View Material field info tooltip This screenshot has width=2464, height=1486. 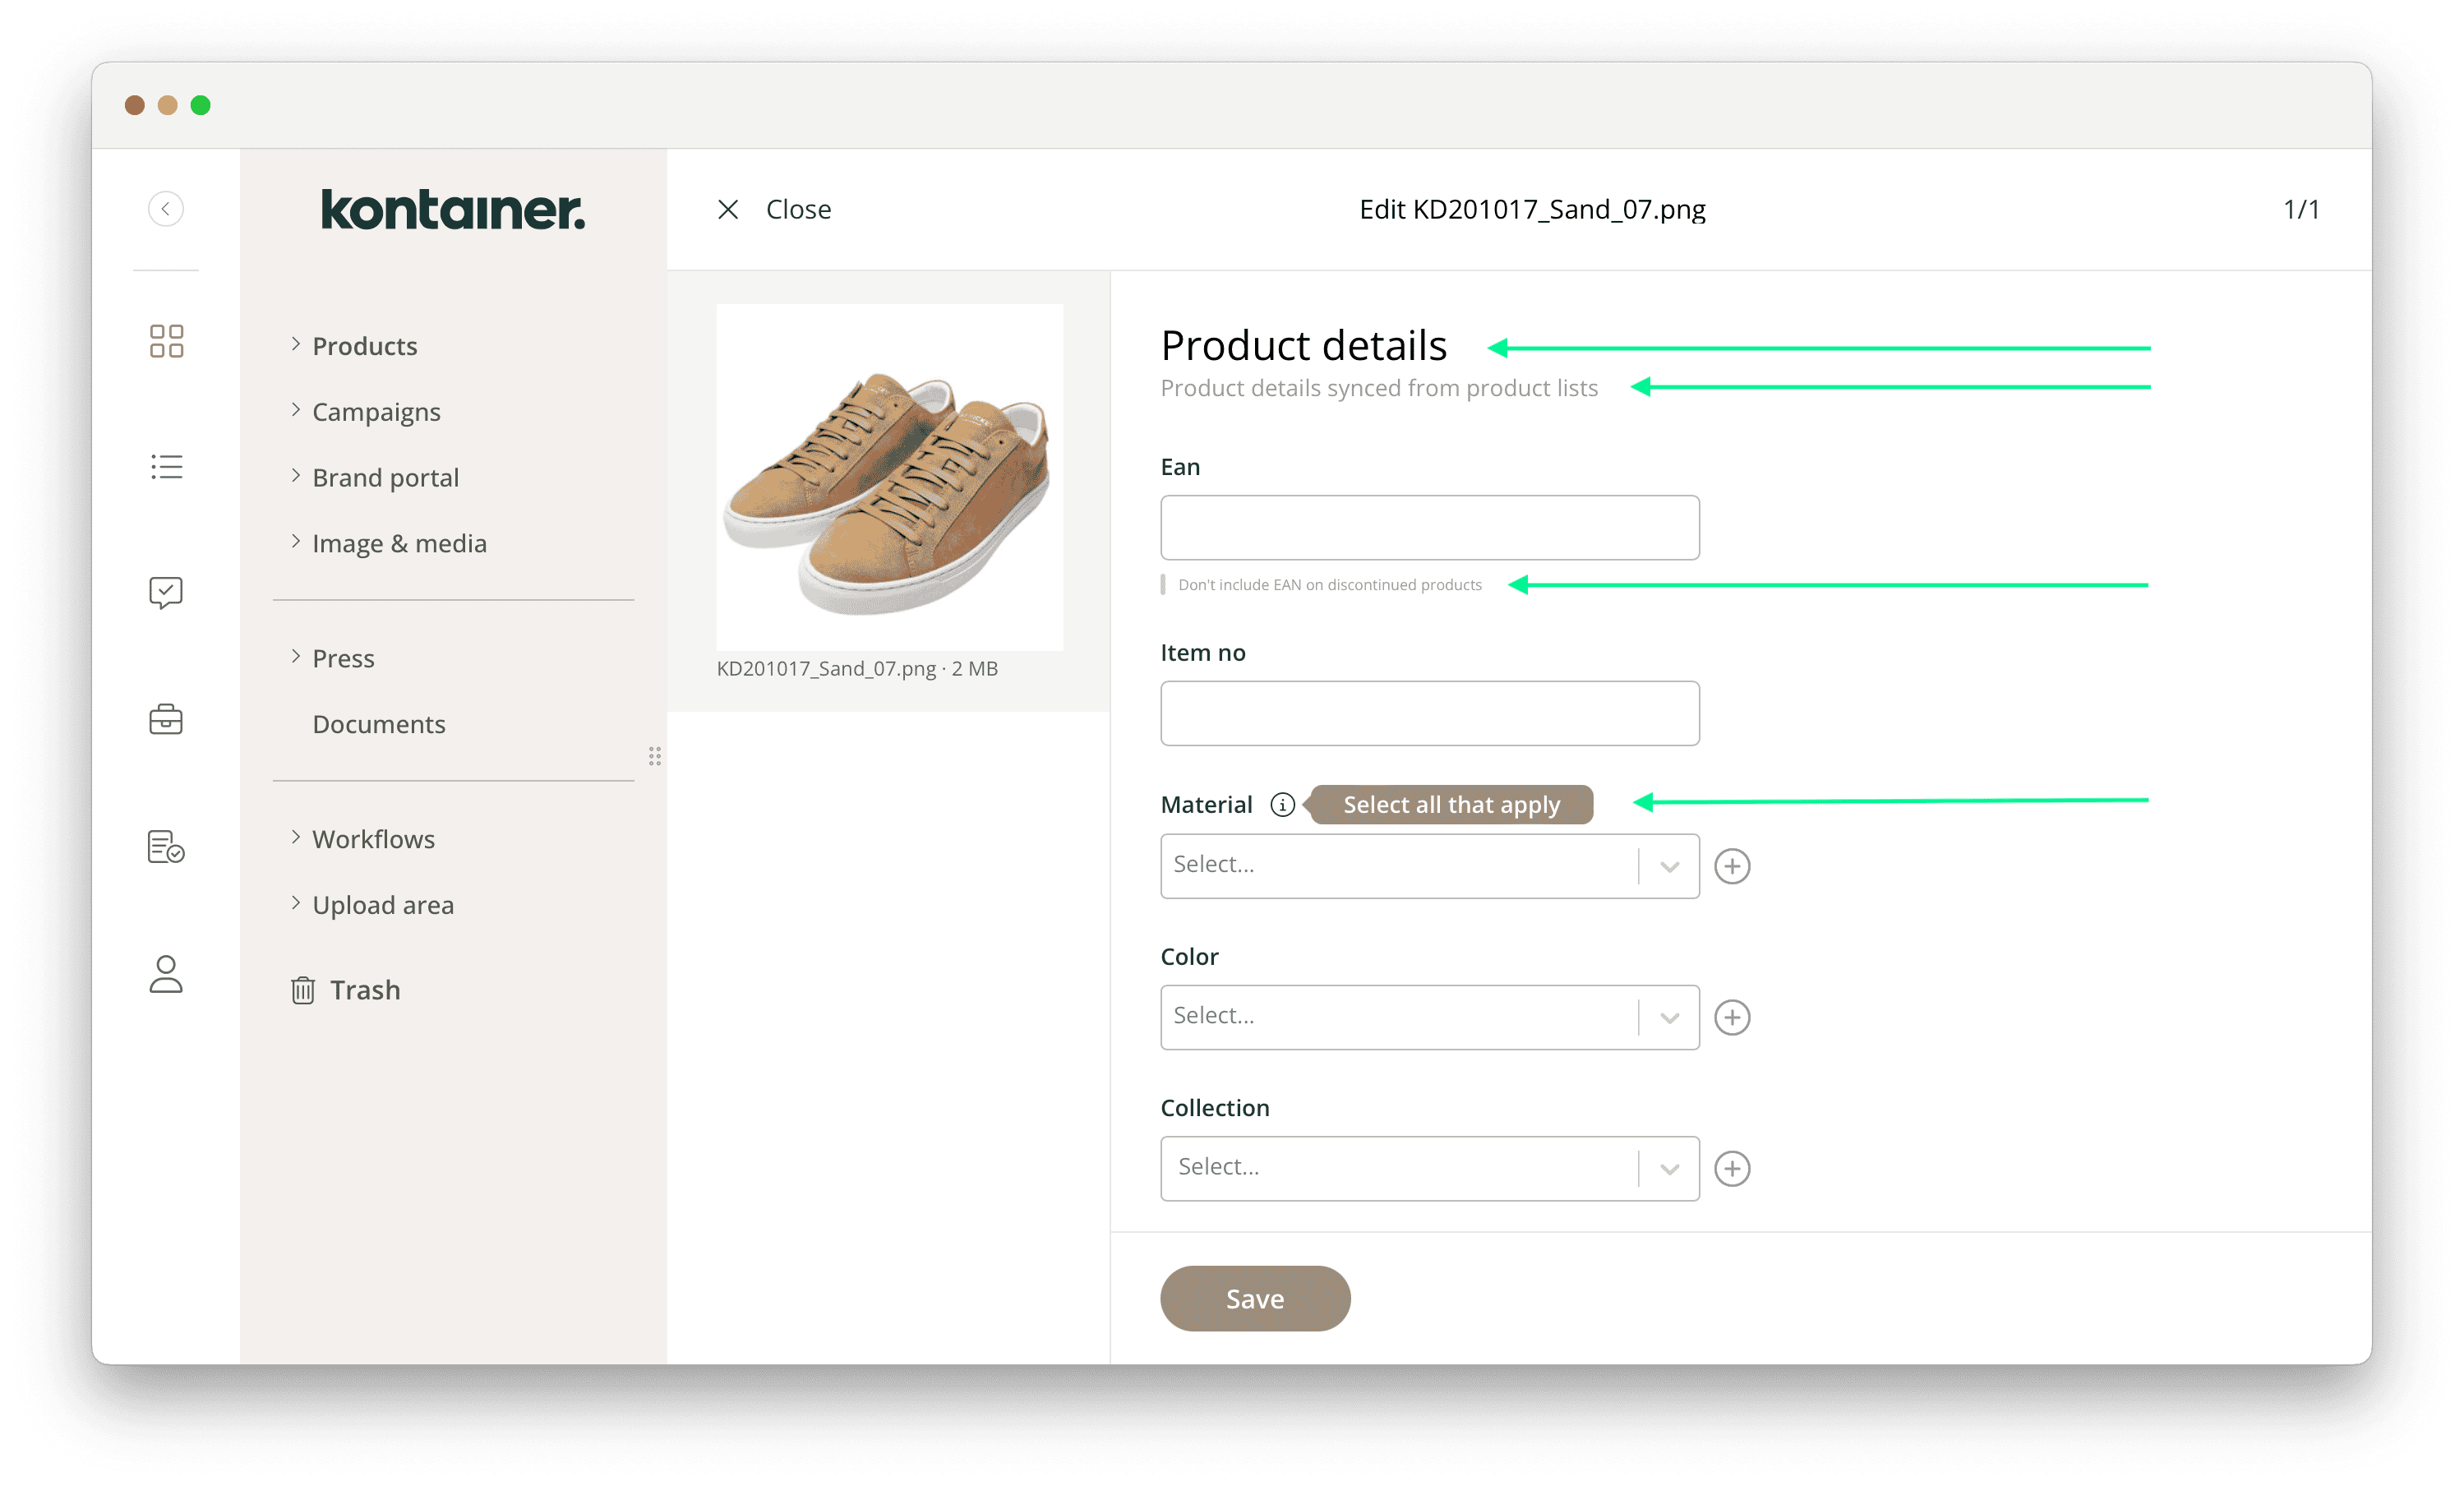click(x=1281, y=804)
